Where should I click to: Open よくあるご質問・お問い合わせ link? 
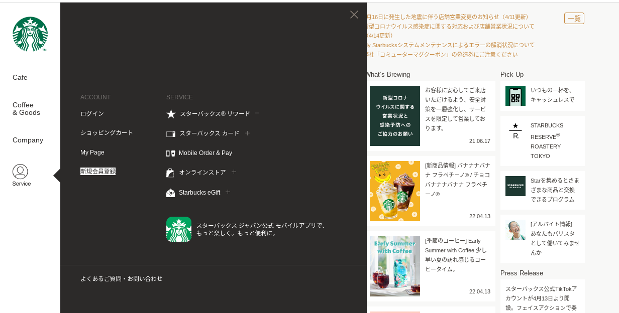tap(122, 279)
